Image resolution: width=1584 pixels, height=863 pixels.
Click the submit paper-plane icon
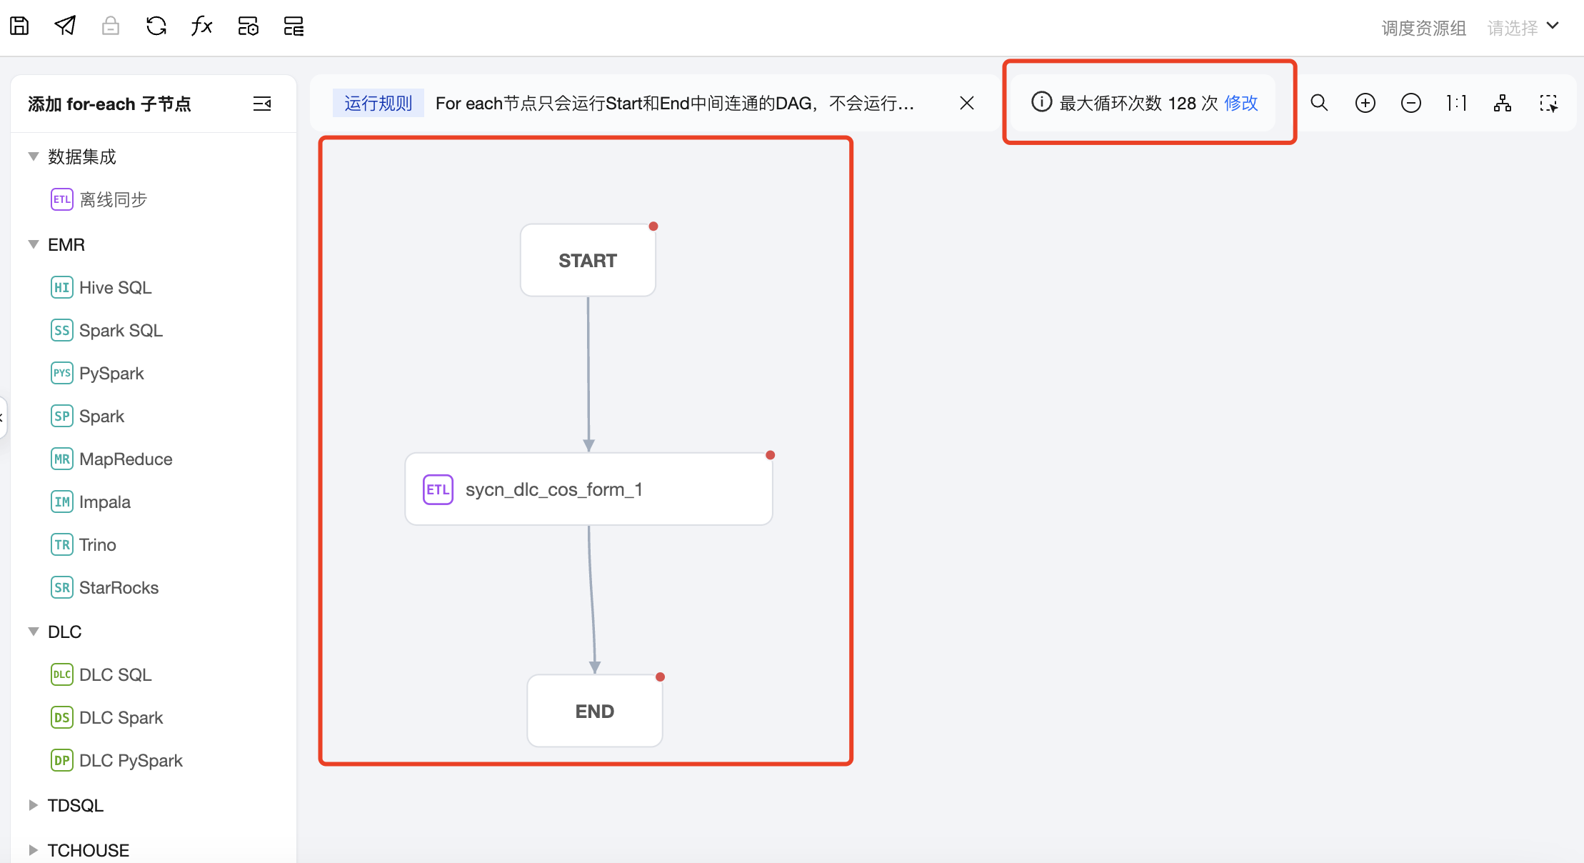click(65, 26)
